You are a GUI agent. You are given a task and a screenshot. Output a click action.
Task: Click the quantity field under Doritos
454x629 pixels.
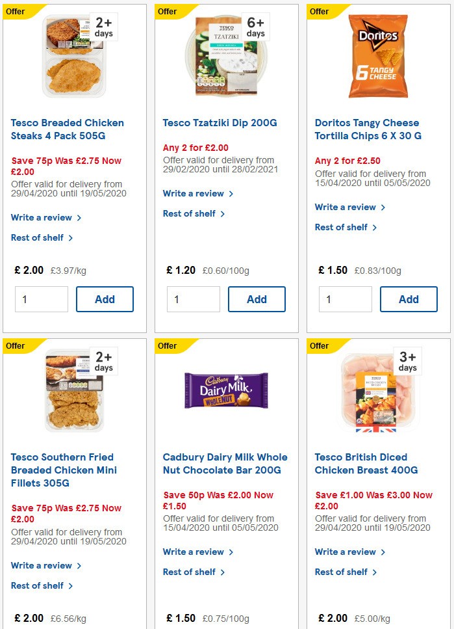pos(345,299)
